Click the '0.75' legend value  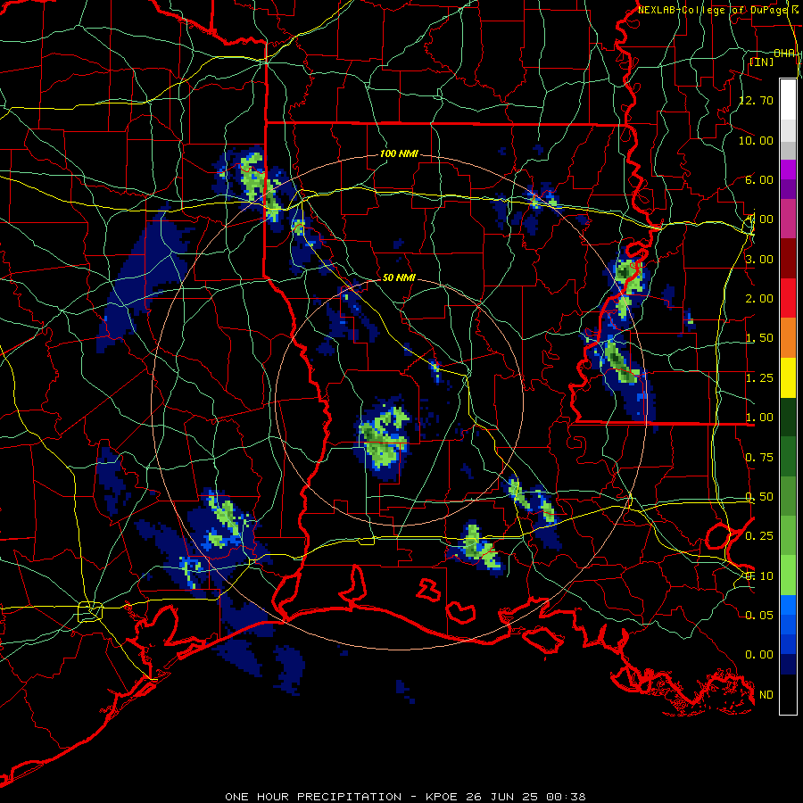(759, 458)
